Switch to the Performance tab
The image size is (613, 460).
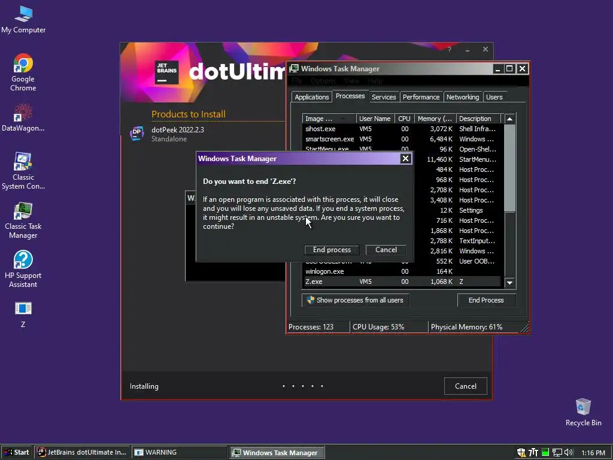coord(421,97)
